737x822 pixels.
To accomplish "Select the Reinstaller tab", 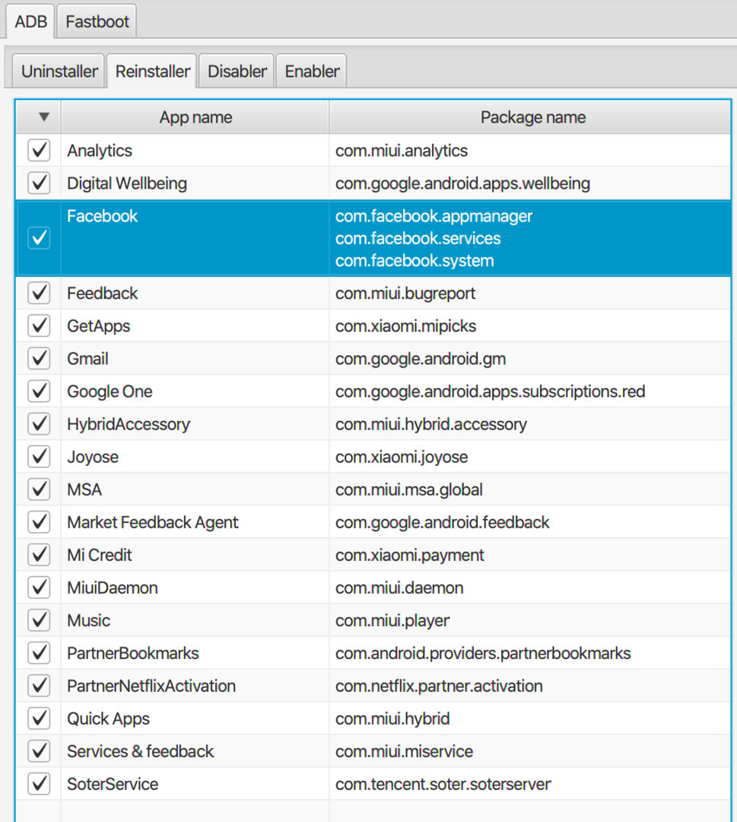I will pyautogui.click(x=152, y=72).
